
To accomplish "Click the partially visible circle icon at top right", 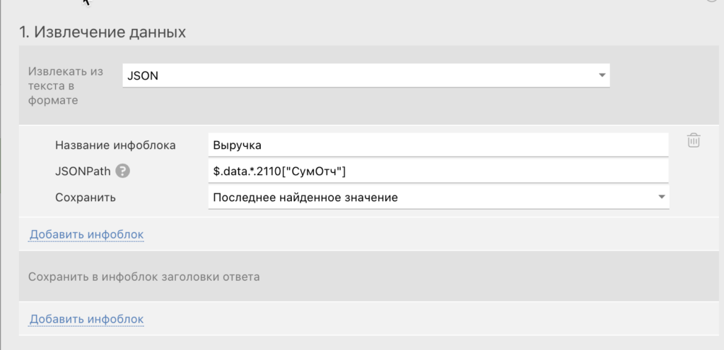I will (717, 2).
